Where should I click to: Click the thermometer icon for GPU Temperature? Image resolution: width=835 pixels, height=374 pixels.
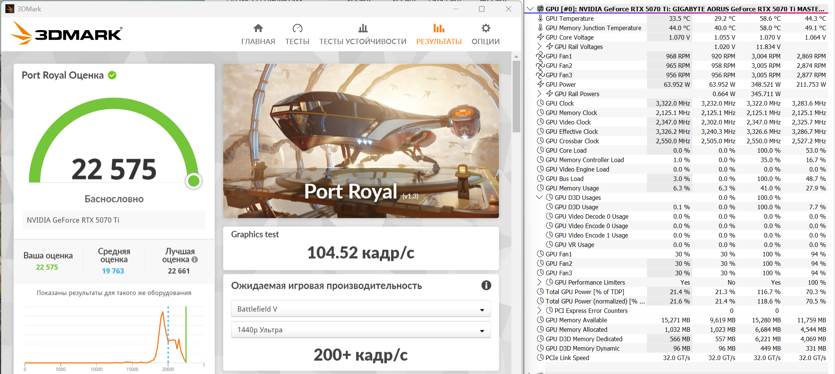[x=540, y=18]
